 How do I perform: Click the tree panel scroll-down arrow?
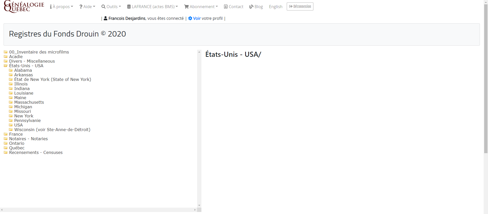coord(199,205)
